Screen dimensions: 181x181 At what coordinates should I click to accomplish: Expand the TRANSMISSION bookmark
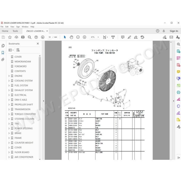click(x=9, y=109)
